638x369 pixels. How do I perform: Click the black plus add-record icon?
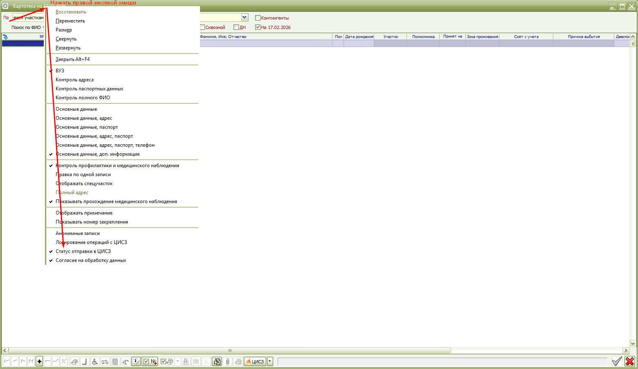tap(39, 362)
